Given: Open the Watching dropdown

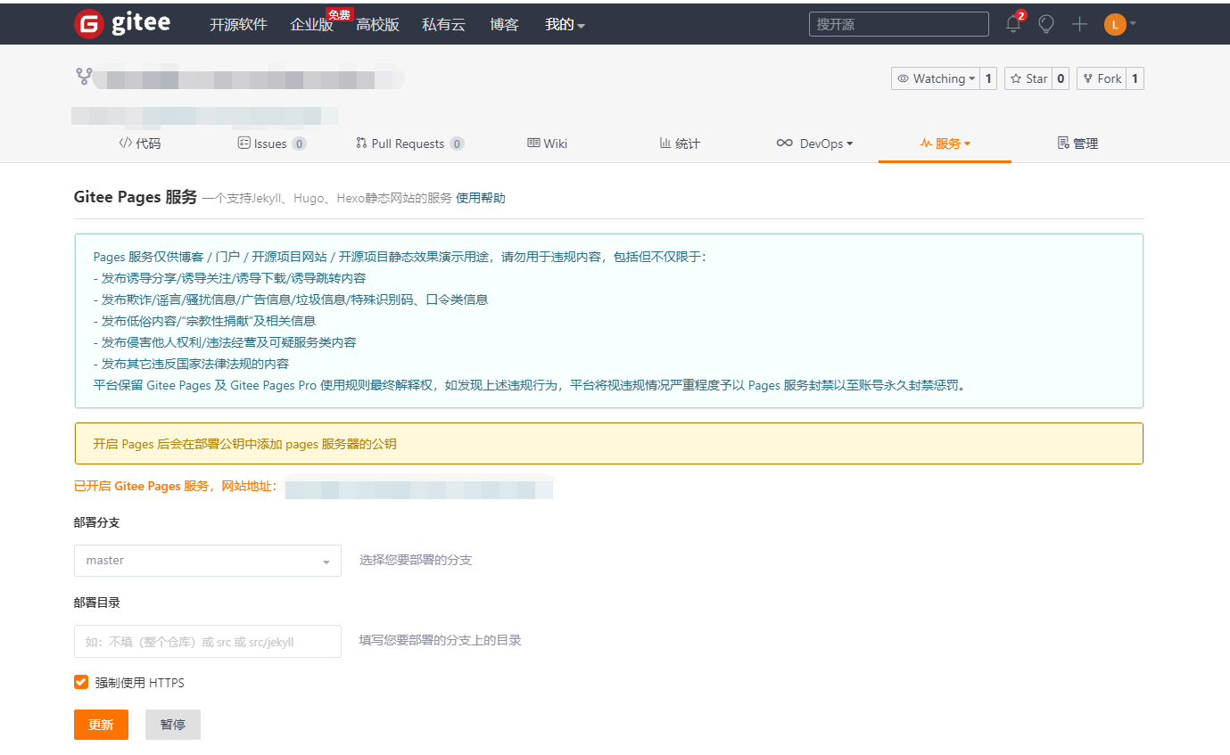Looking at the screenshot, I should (x=936, y=78).
